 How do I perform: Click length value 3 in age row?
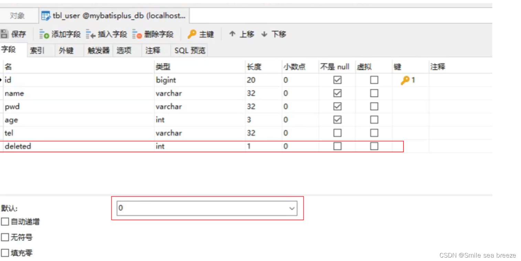click(263, 120)
